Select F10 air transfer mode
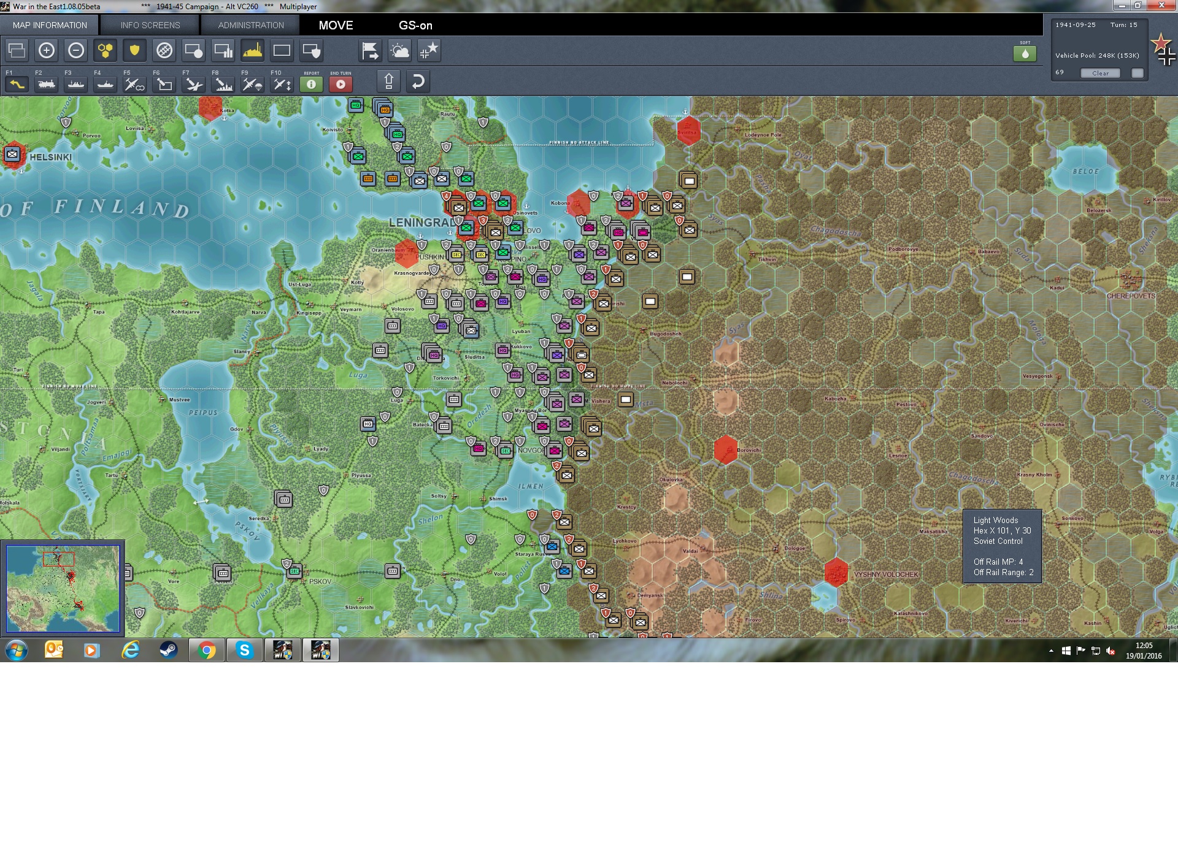This screenshot has width=1178, height=848. (x=282, y=83)
